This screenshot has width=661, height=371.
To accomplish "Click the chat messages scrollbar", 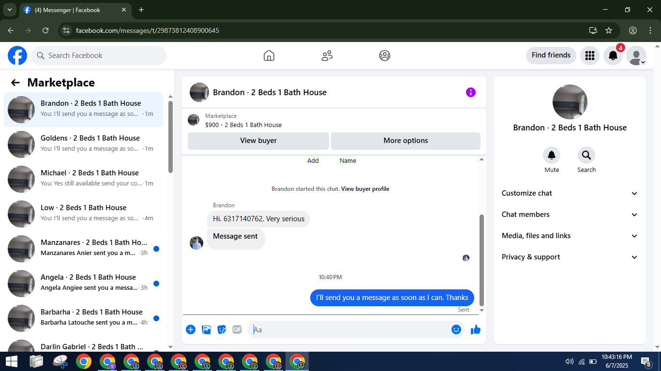I will [x=481, y=260].
